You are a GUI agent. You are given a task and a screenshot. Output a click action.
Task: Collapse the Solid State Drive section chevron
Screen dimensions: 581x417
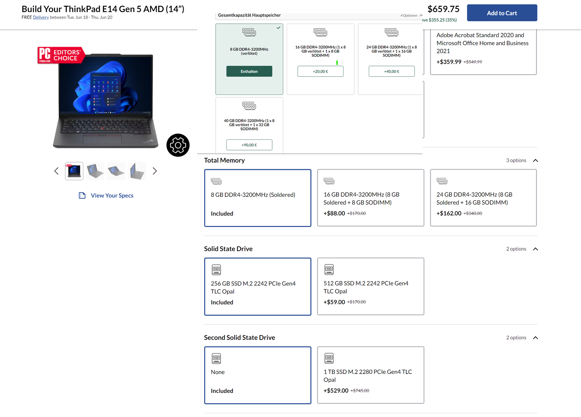coord(536,249)
